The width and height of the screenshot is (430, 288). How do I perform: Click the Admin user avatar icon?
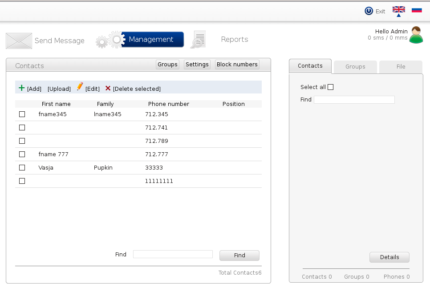(416, 35)
